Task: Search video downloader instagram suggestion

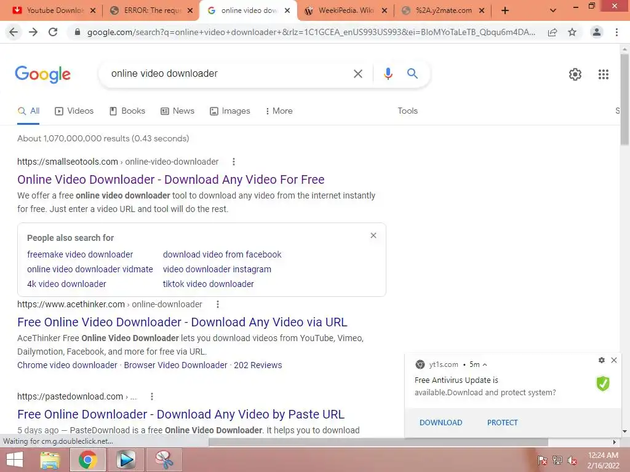Action: click(217, 269)
